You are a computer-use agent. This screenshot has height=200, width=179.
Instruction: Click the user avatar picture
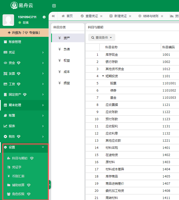coord(8,20)
